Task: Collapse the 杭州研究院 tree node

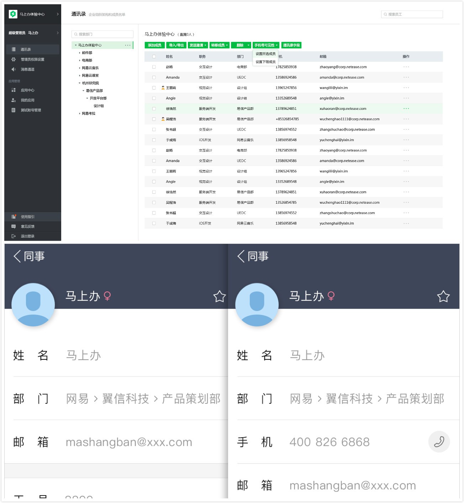Action: (x=80, y=83)
